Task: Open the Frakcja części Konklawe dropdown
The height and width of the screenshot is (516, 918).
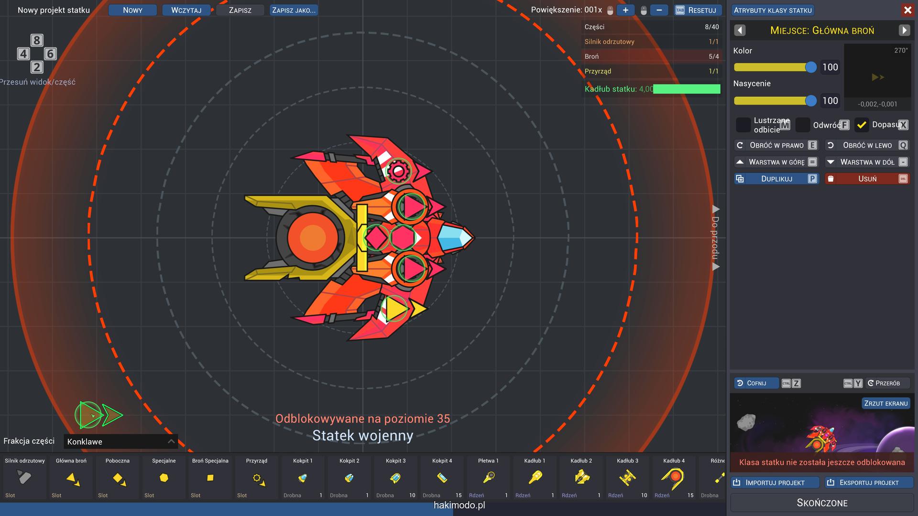Action: click(x=121, y=441)
